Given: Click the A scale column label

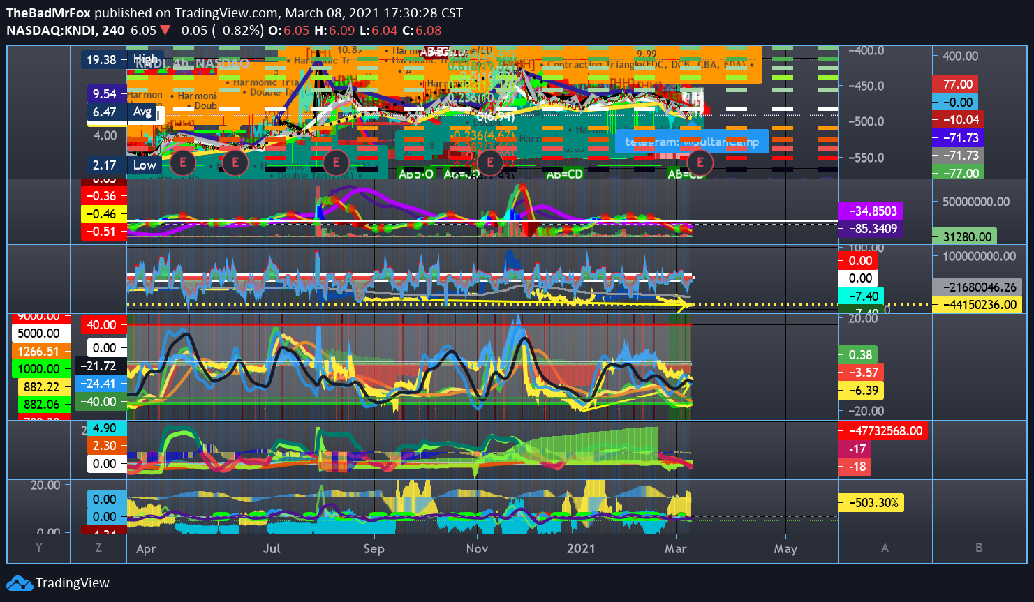Looking at the screenshot, I should (885, 548).
